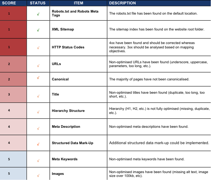
Task: Click the first pale pink score 4 cell
Action: pos(13,111)
